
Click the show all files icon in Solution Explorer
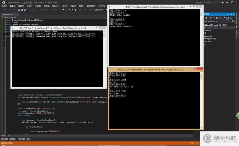tap(220, 18)
